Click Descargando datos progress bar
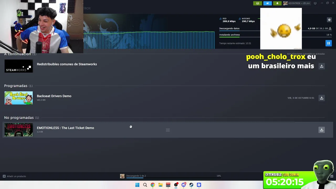The width and height of the screenshot is (336, 189). (275, 31)
